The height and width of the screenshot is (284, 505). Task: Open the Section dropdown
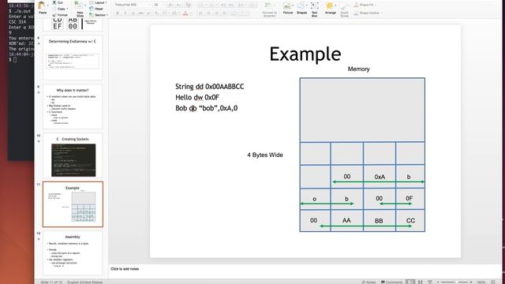pyautogui.click(x=98, y=15)
